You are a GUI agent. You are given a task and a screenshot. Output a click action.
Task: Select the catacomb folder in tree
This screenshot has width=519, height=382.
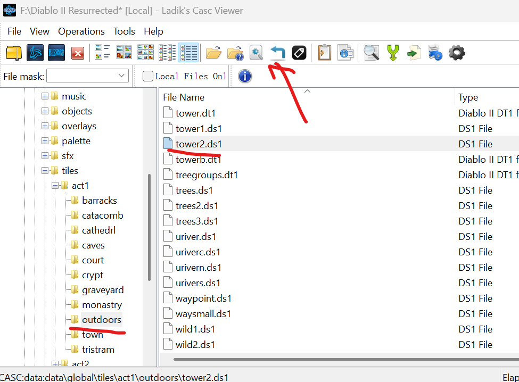(103, 215)
